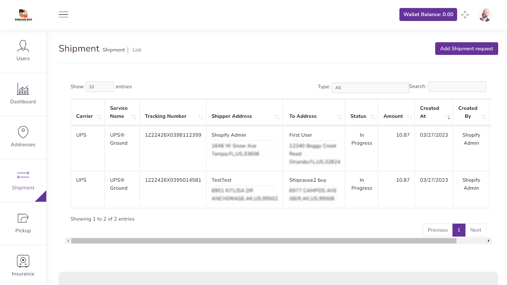Open Addresses location pin icon
The height and width of the screenshot is (285, 507).
coord(23,132)
